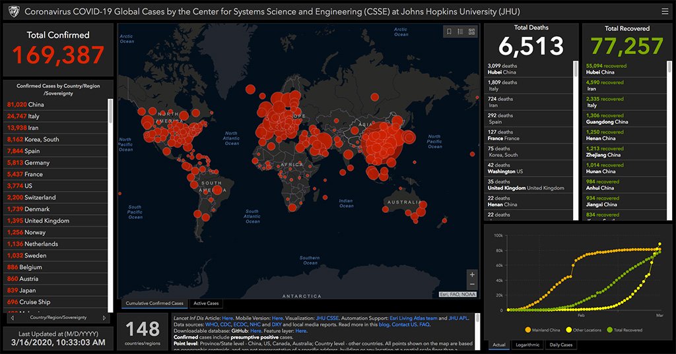The height and width of the screenshot is (354, 676).
Task: Open the FAQ link
Action: 424,325
